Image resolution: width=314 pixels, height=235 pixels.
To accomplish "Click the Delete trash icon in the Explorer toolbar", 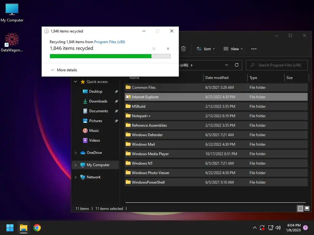I will pyautogui.click(x=183, y=49).
